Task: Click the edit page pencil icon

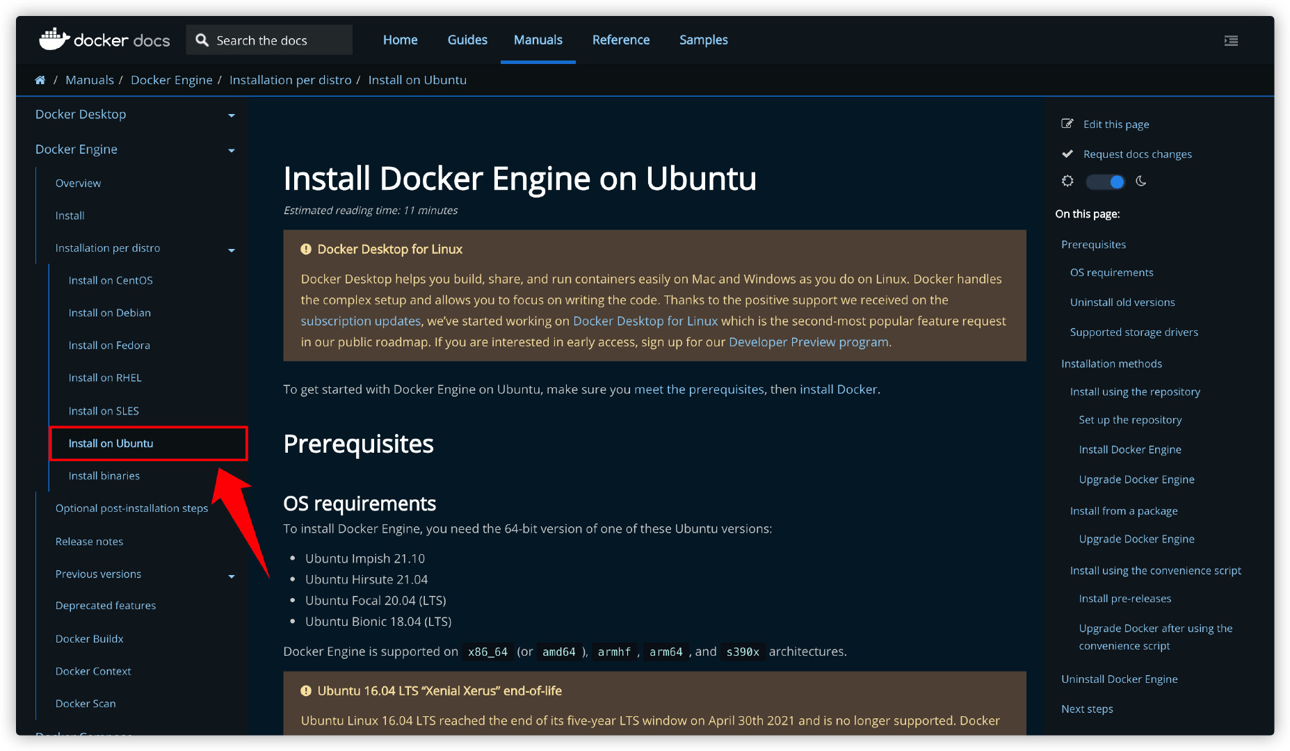Action: coord(1067,124)
